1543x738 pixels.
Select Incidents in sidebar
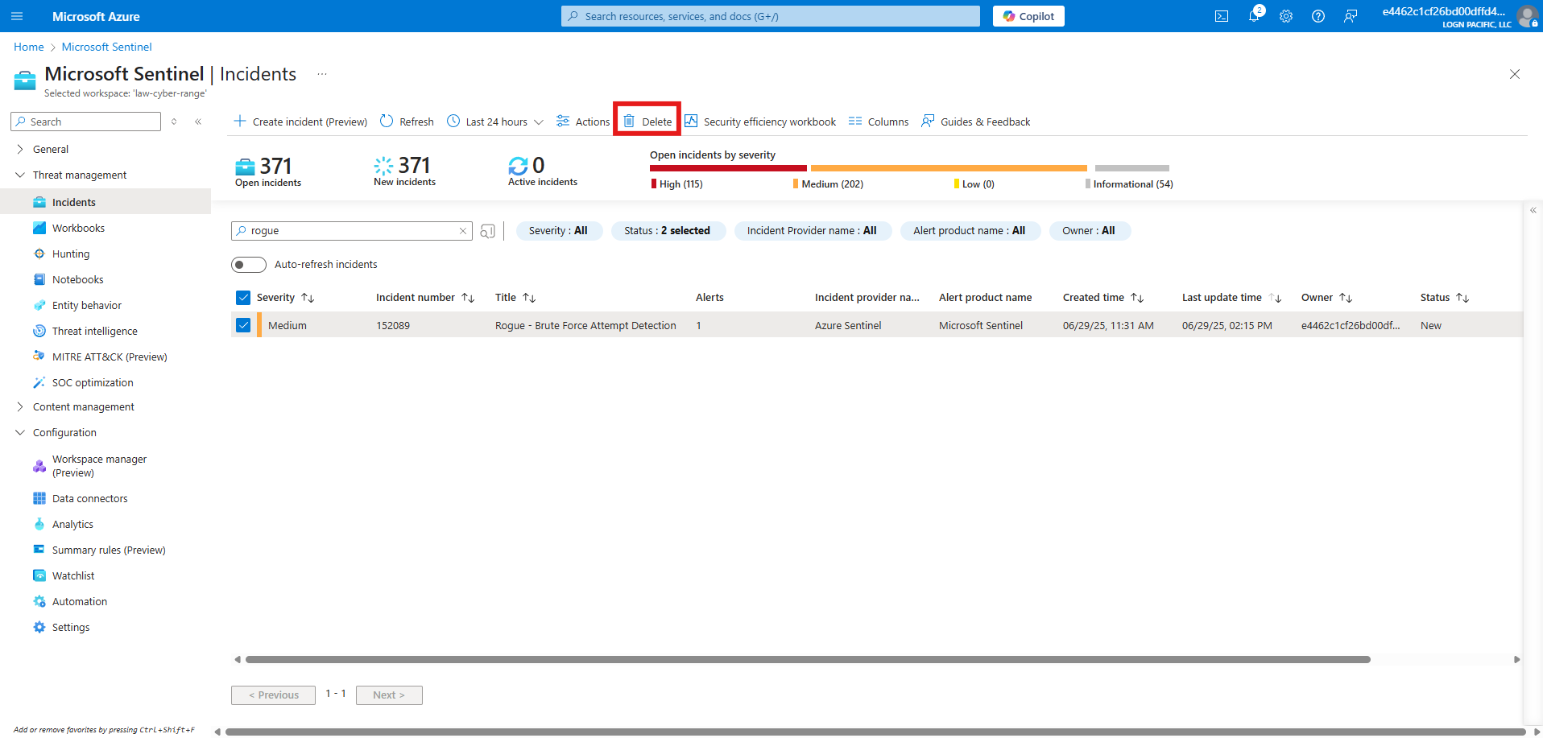click(x=105, y=202)
